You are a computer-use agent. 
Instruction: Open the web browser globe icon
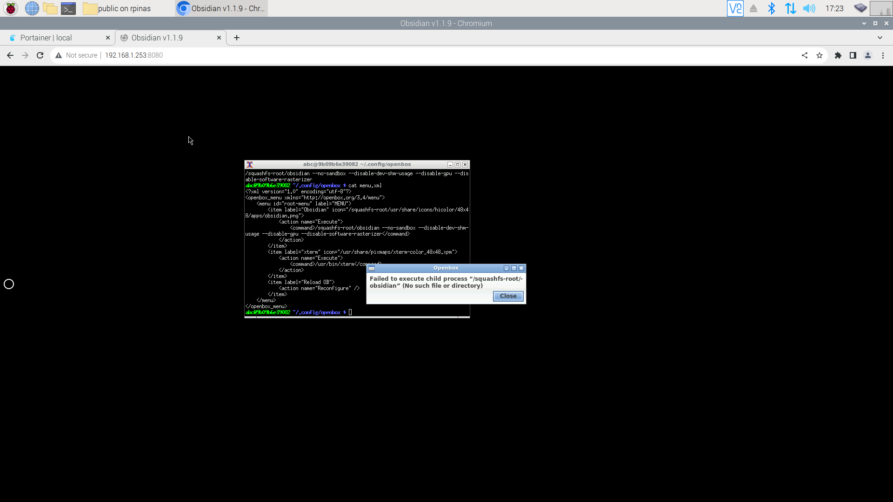[x=32, y=8]
